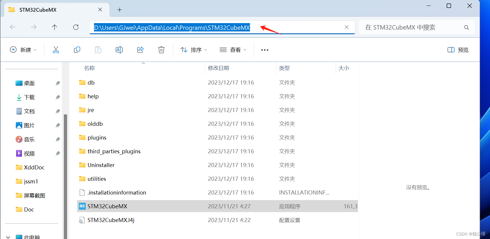Select the utilities folder
490x239 pixels.
click(93, 179)
